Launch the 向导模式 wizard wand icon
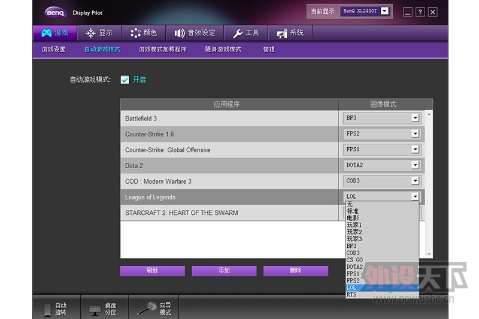Screen dimensions: 479x319 click(146, 308)
